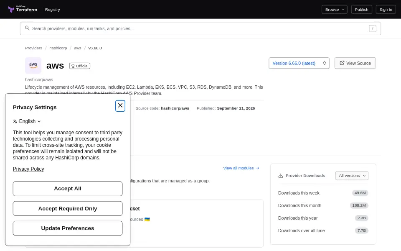Open the Registry home link

coord(53,10)
